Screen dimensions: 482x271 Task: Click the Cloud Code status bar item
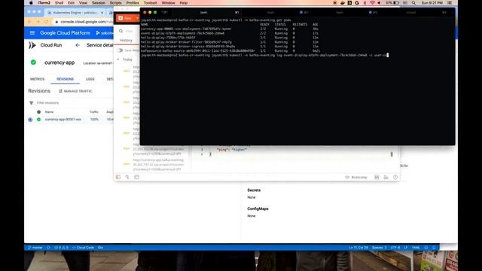83,248
